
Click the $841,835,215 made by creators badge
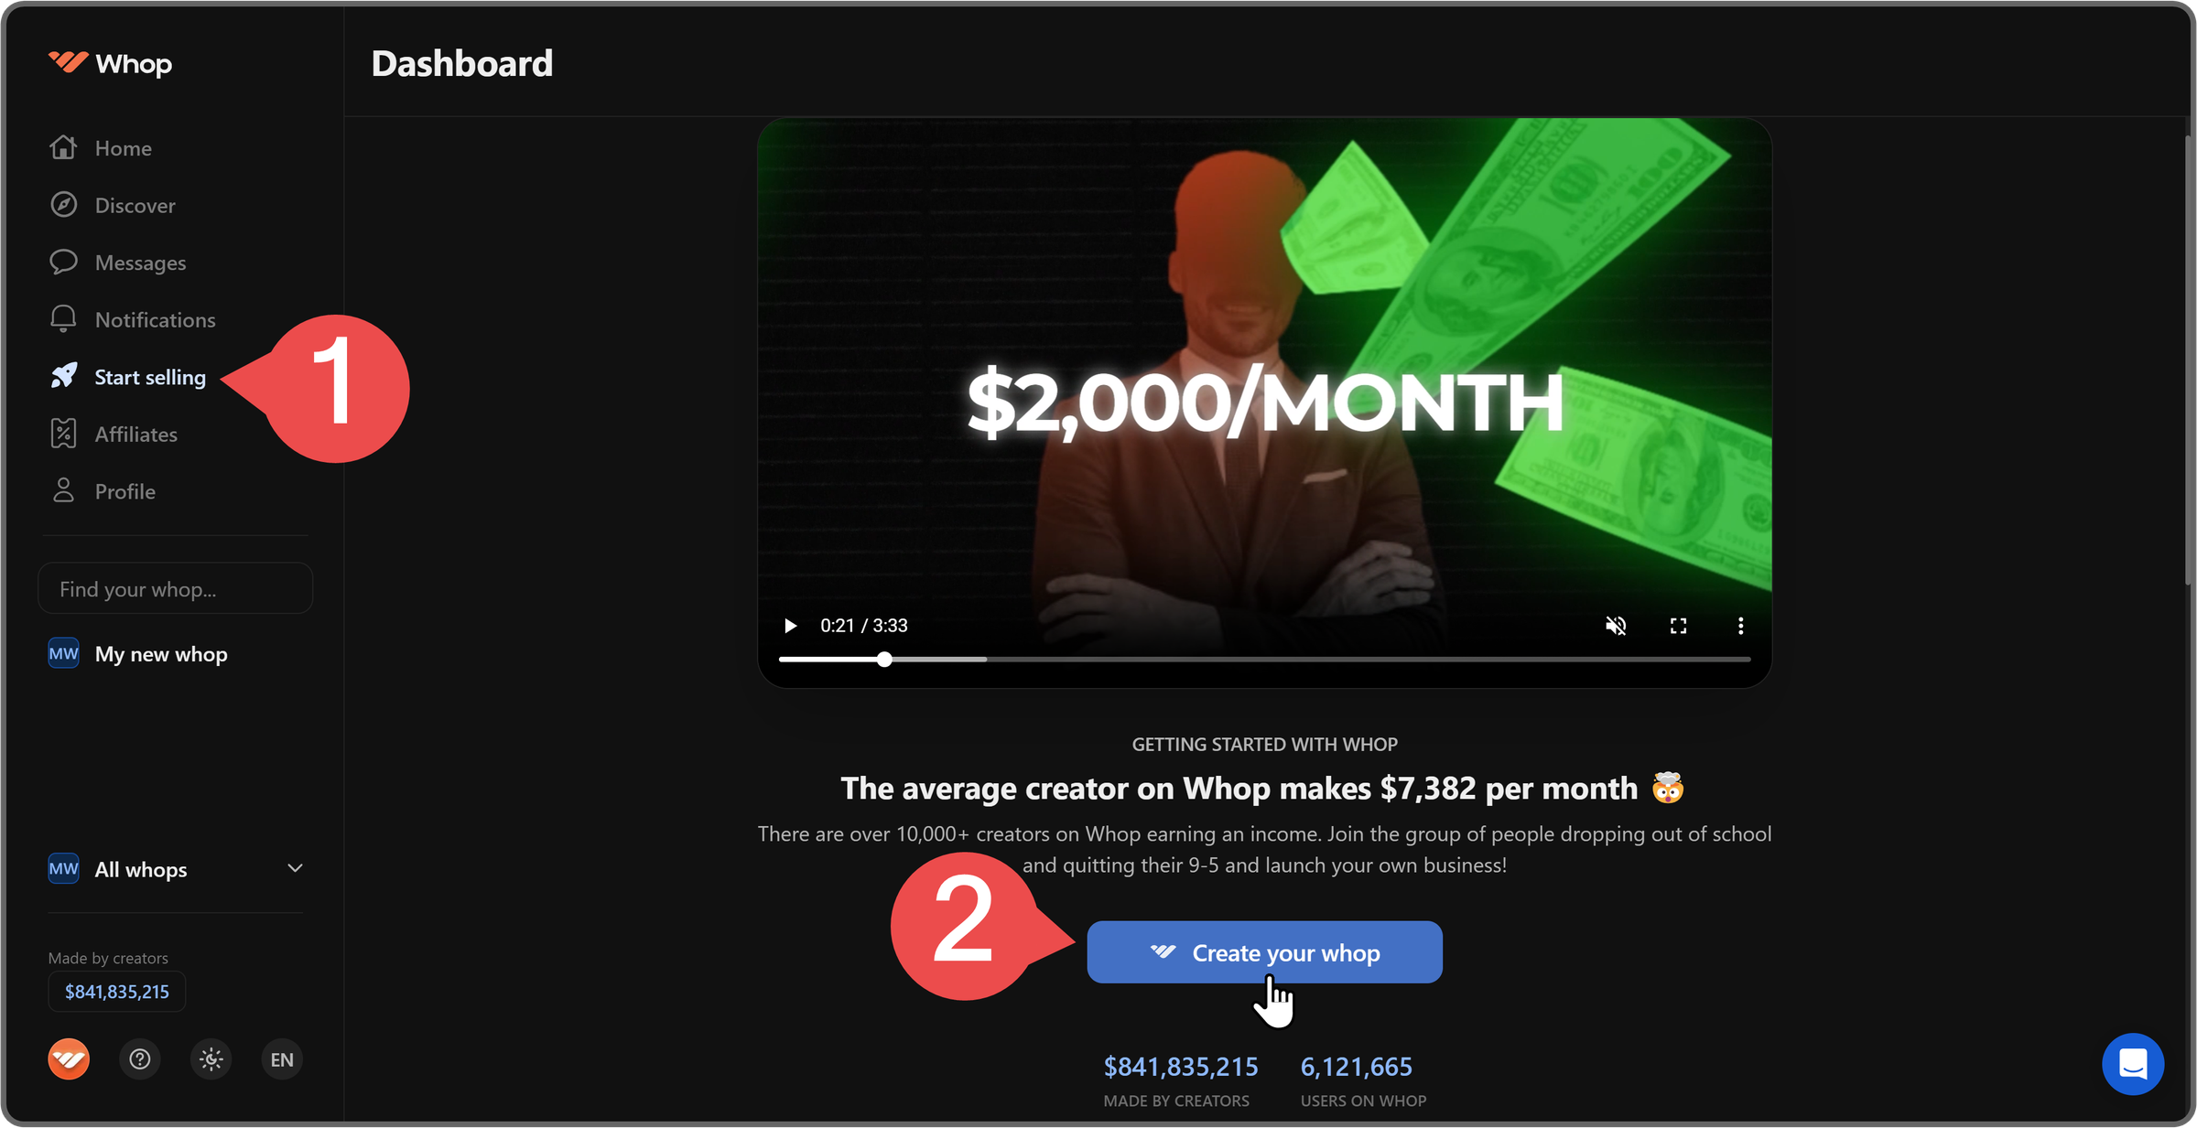click(117, 992)
